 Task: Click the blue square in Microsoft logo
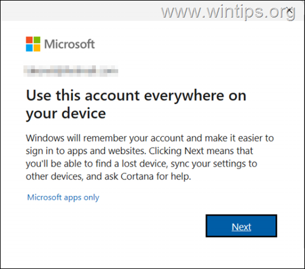click(x=29, y=48)
